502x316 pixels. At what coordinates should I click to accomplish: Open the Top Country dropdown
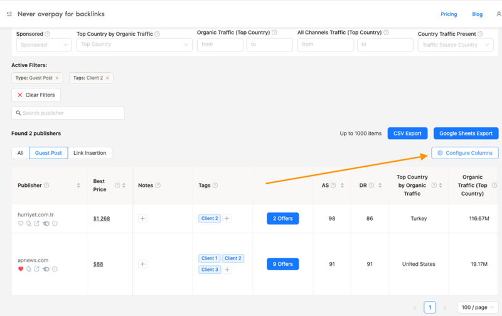point(134,45)
